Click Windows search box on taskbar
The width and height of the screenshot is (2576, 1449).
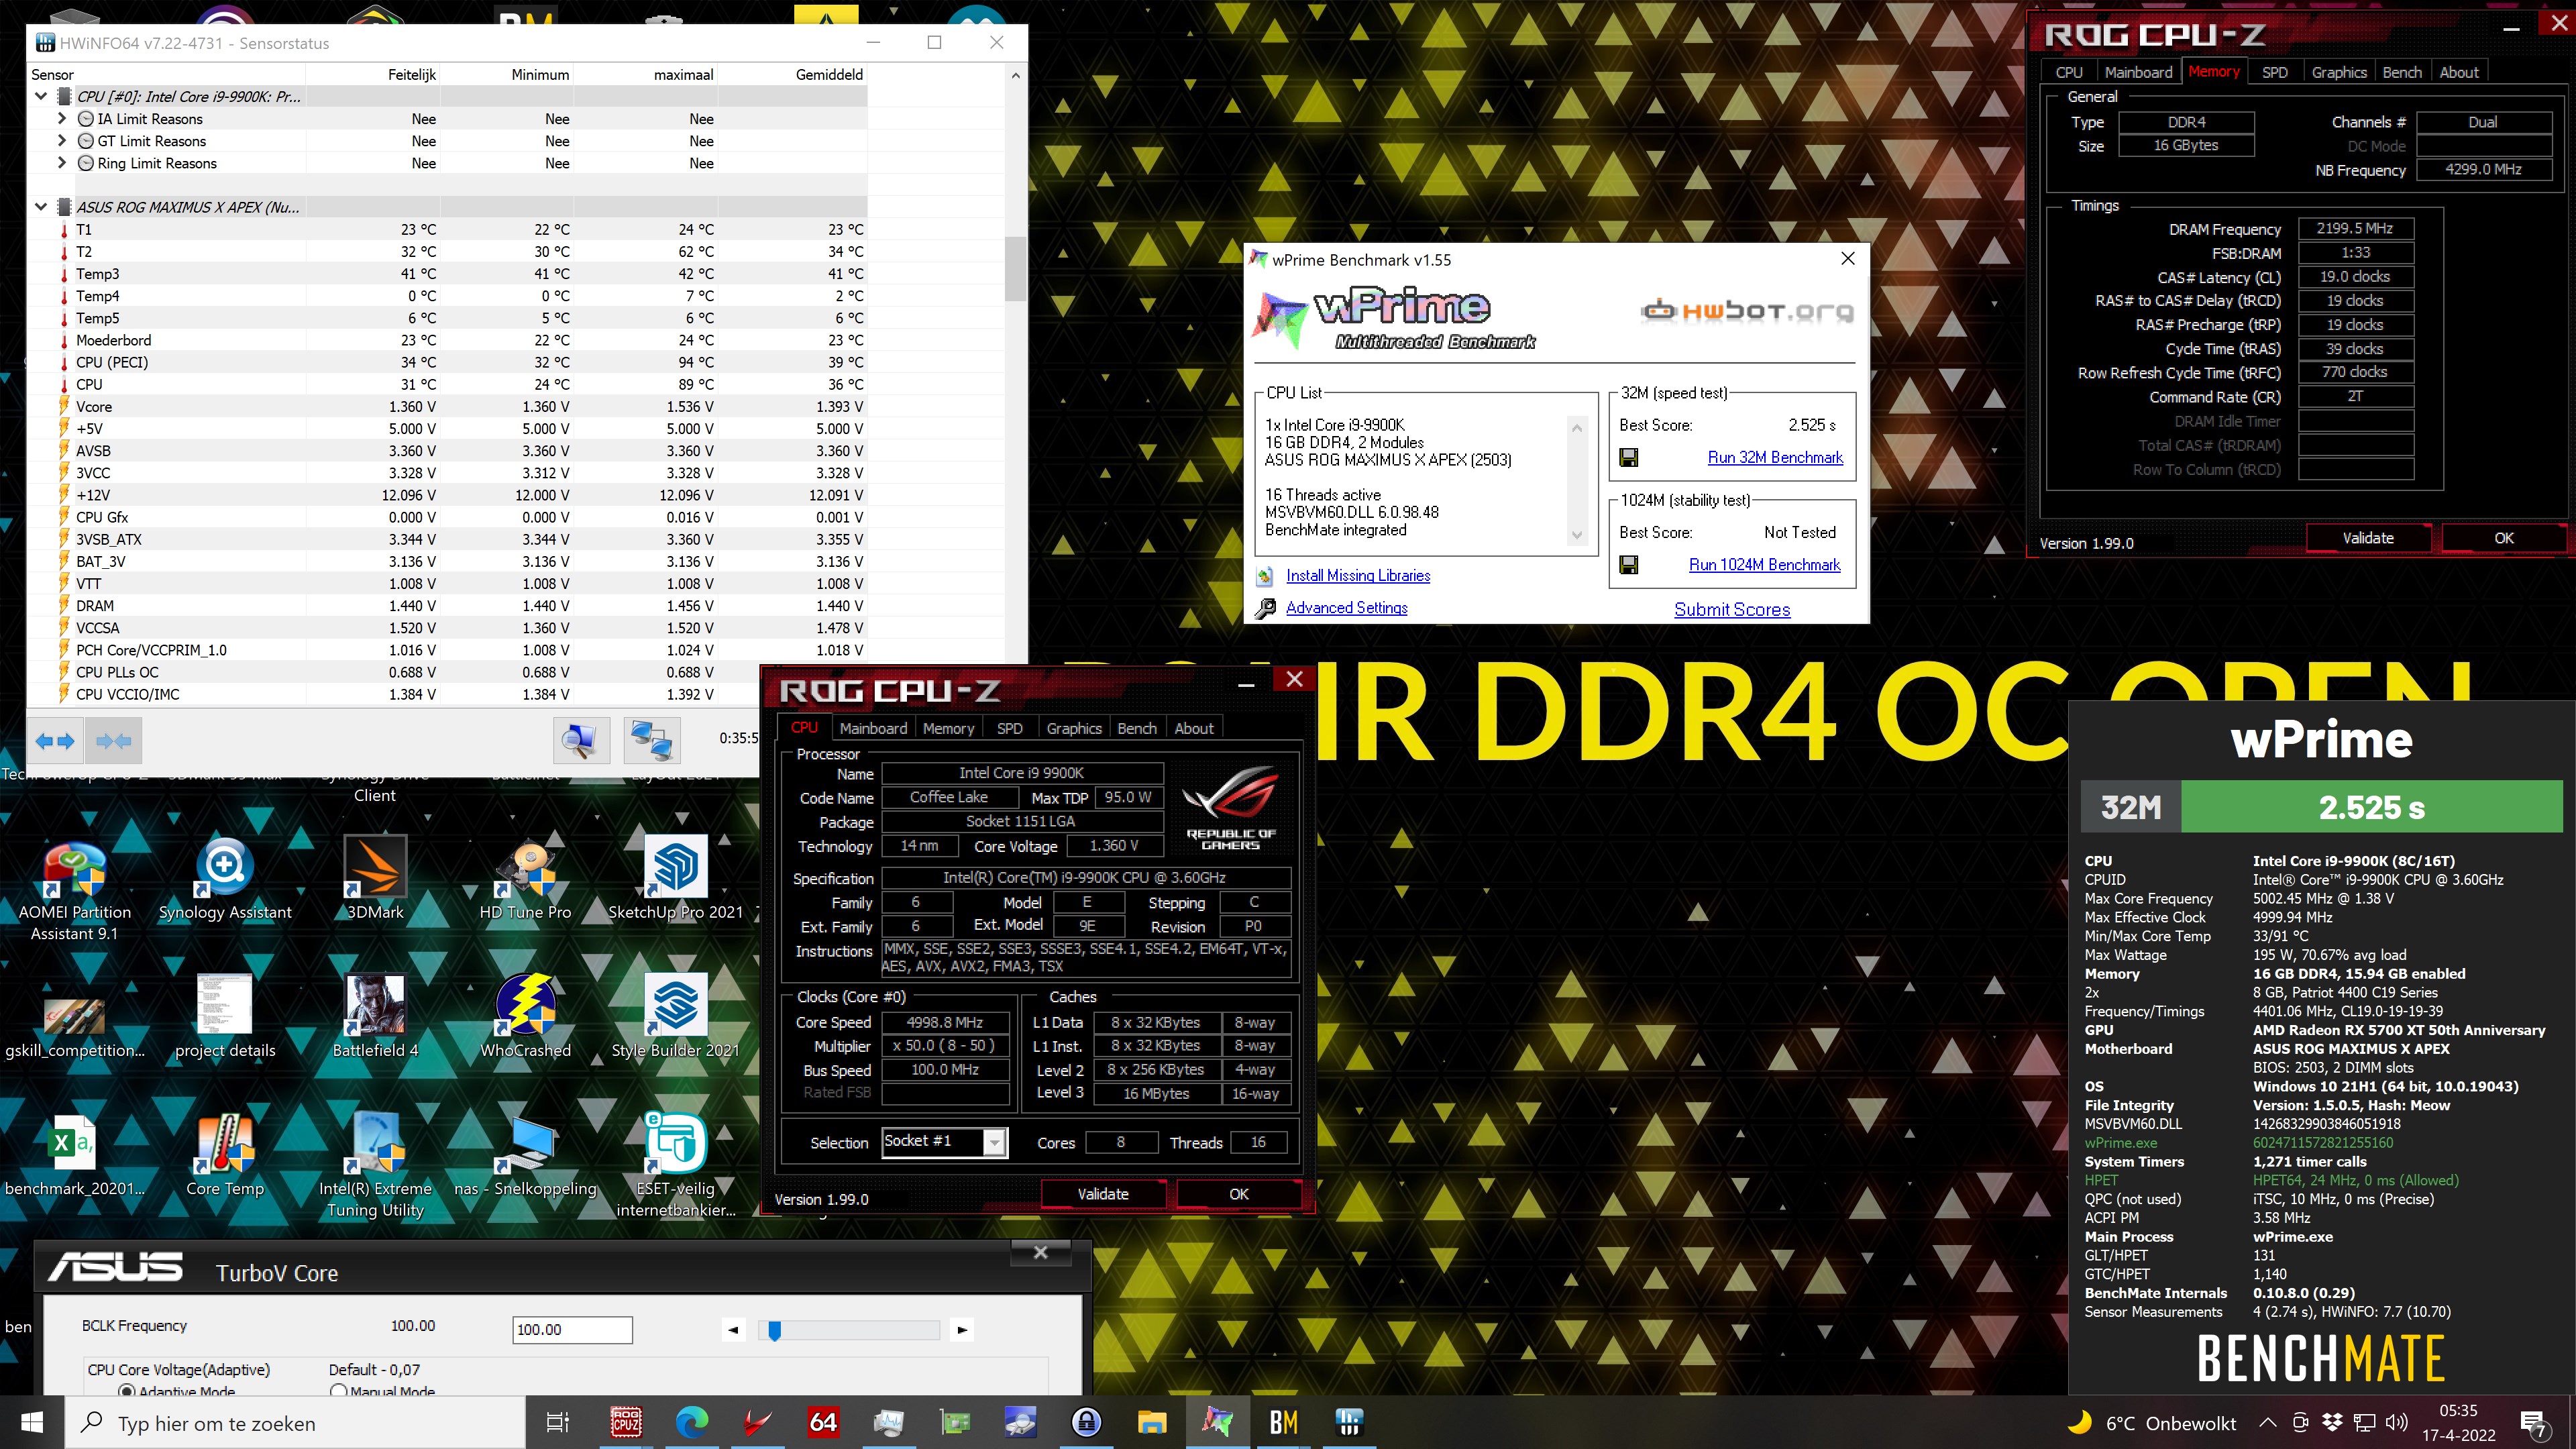(296, 1423)
